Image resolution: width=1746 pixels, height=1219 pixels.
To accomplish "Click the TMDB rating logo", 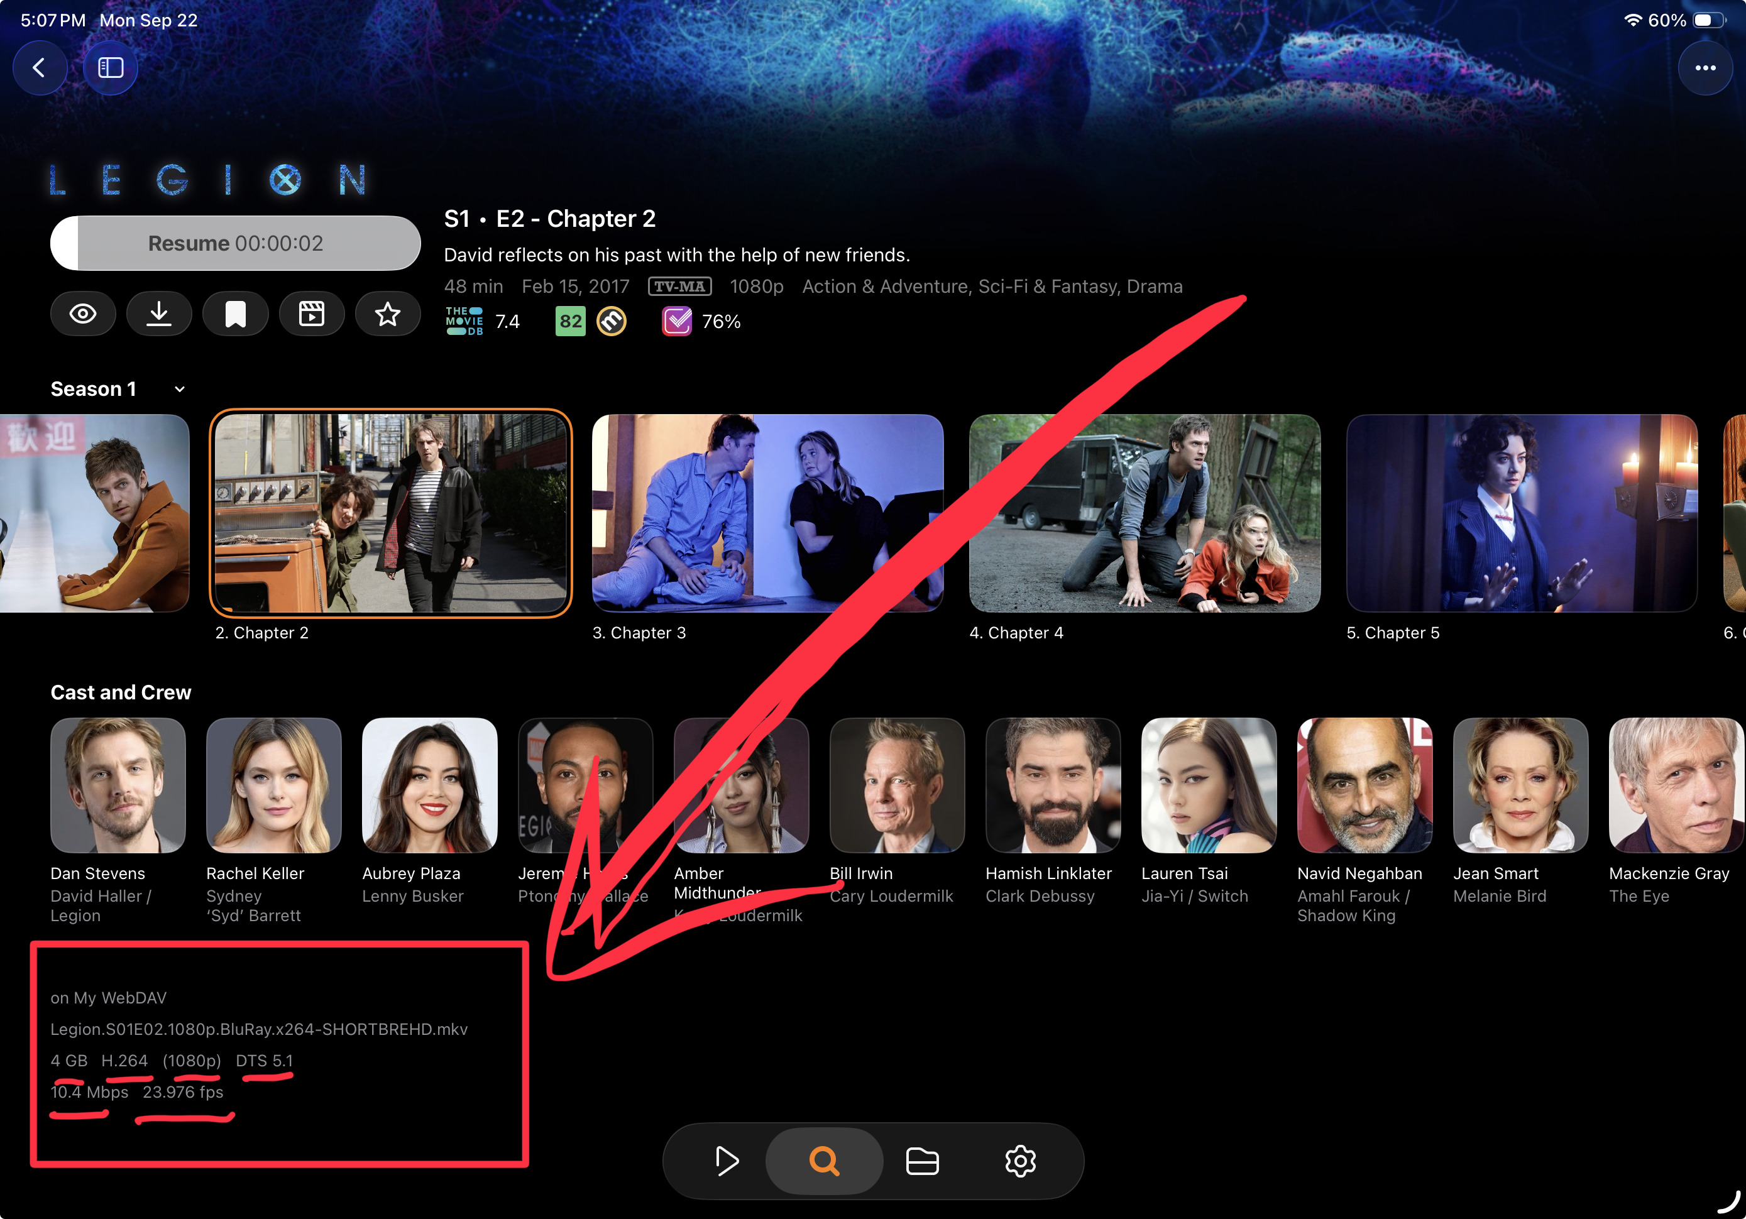I will [464, 321].
